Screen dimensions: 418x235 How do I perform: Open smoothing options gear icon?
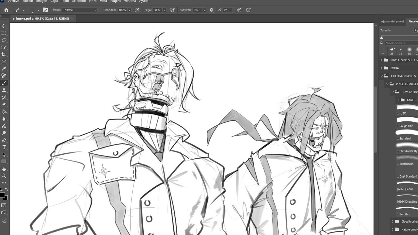click(211, 10)
